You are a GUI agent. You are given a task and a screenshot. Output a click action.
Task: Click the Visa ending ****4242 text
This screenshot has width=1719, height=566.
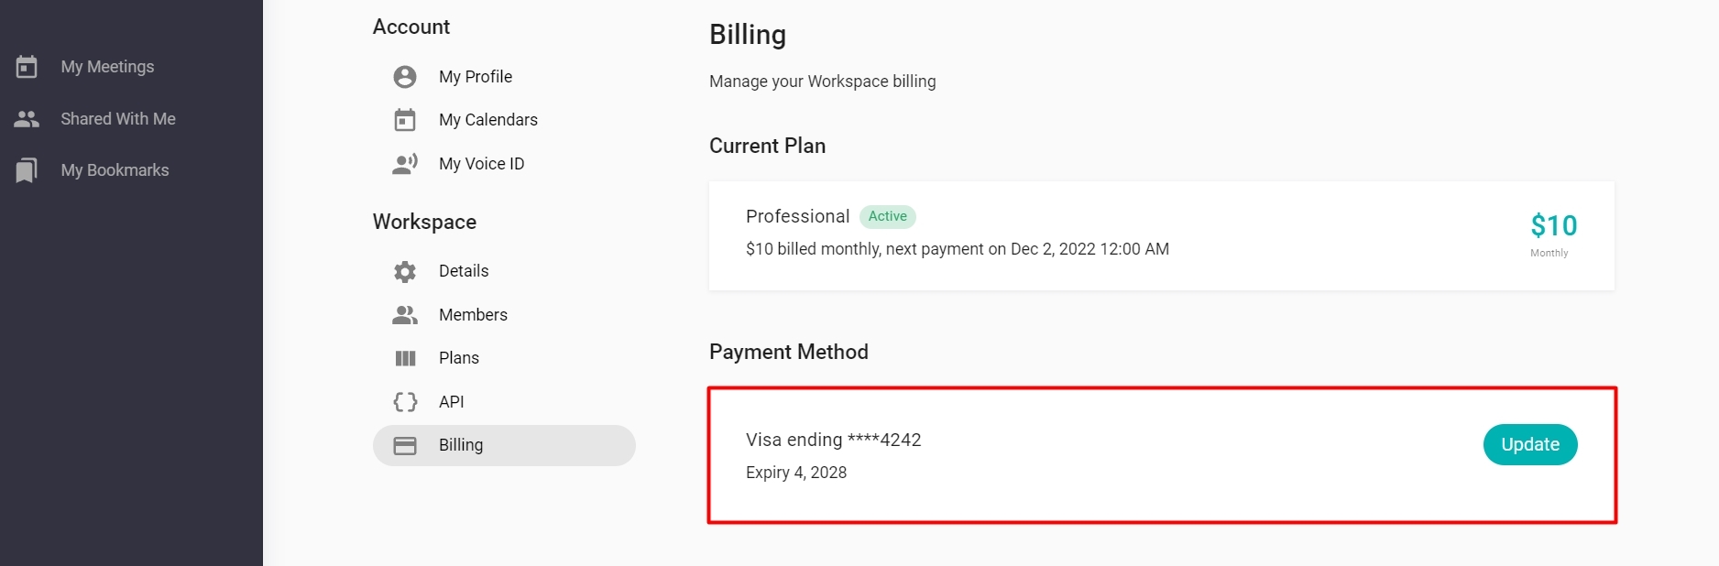point(833,440)
